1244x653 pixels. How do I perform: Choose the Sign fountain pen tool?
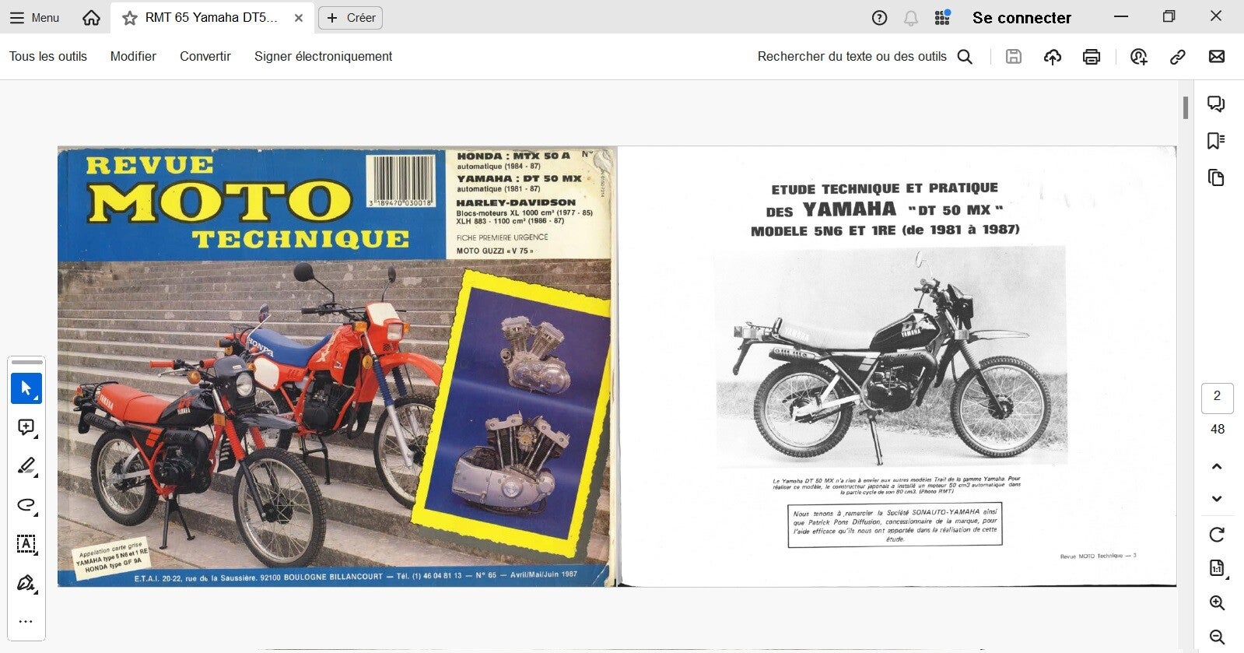click(26, 583)
